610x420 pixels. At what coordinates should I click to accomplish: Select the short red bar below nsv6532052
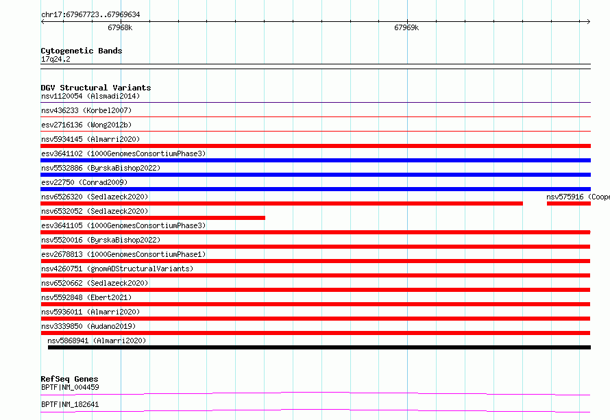(x=153, y=218)
